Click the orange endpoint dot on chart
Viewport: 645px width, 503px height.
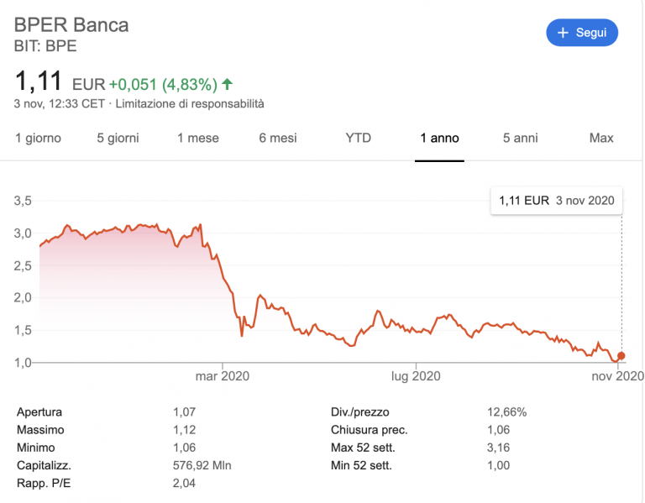[621, 356]
